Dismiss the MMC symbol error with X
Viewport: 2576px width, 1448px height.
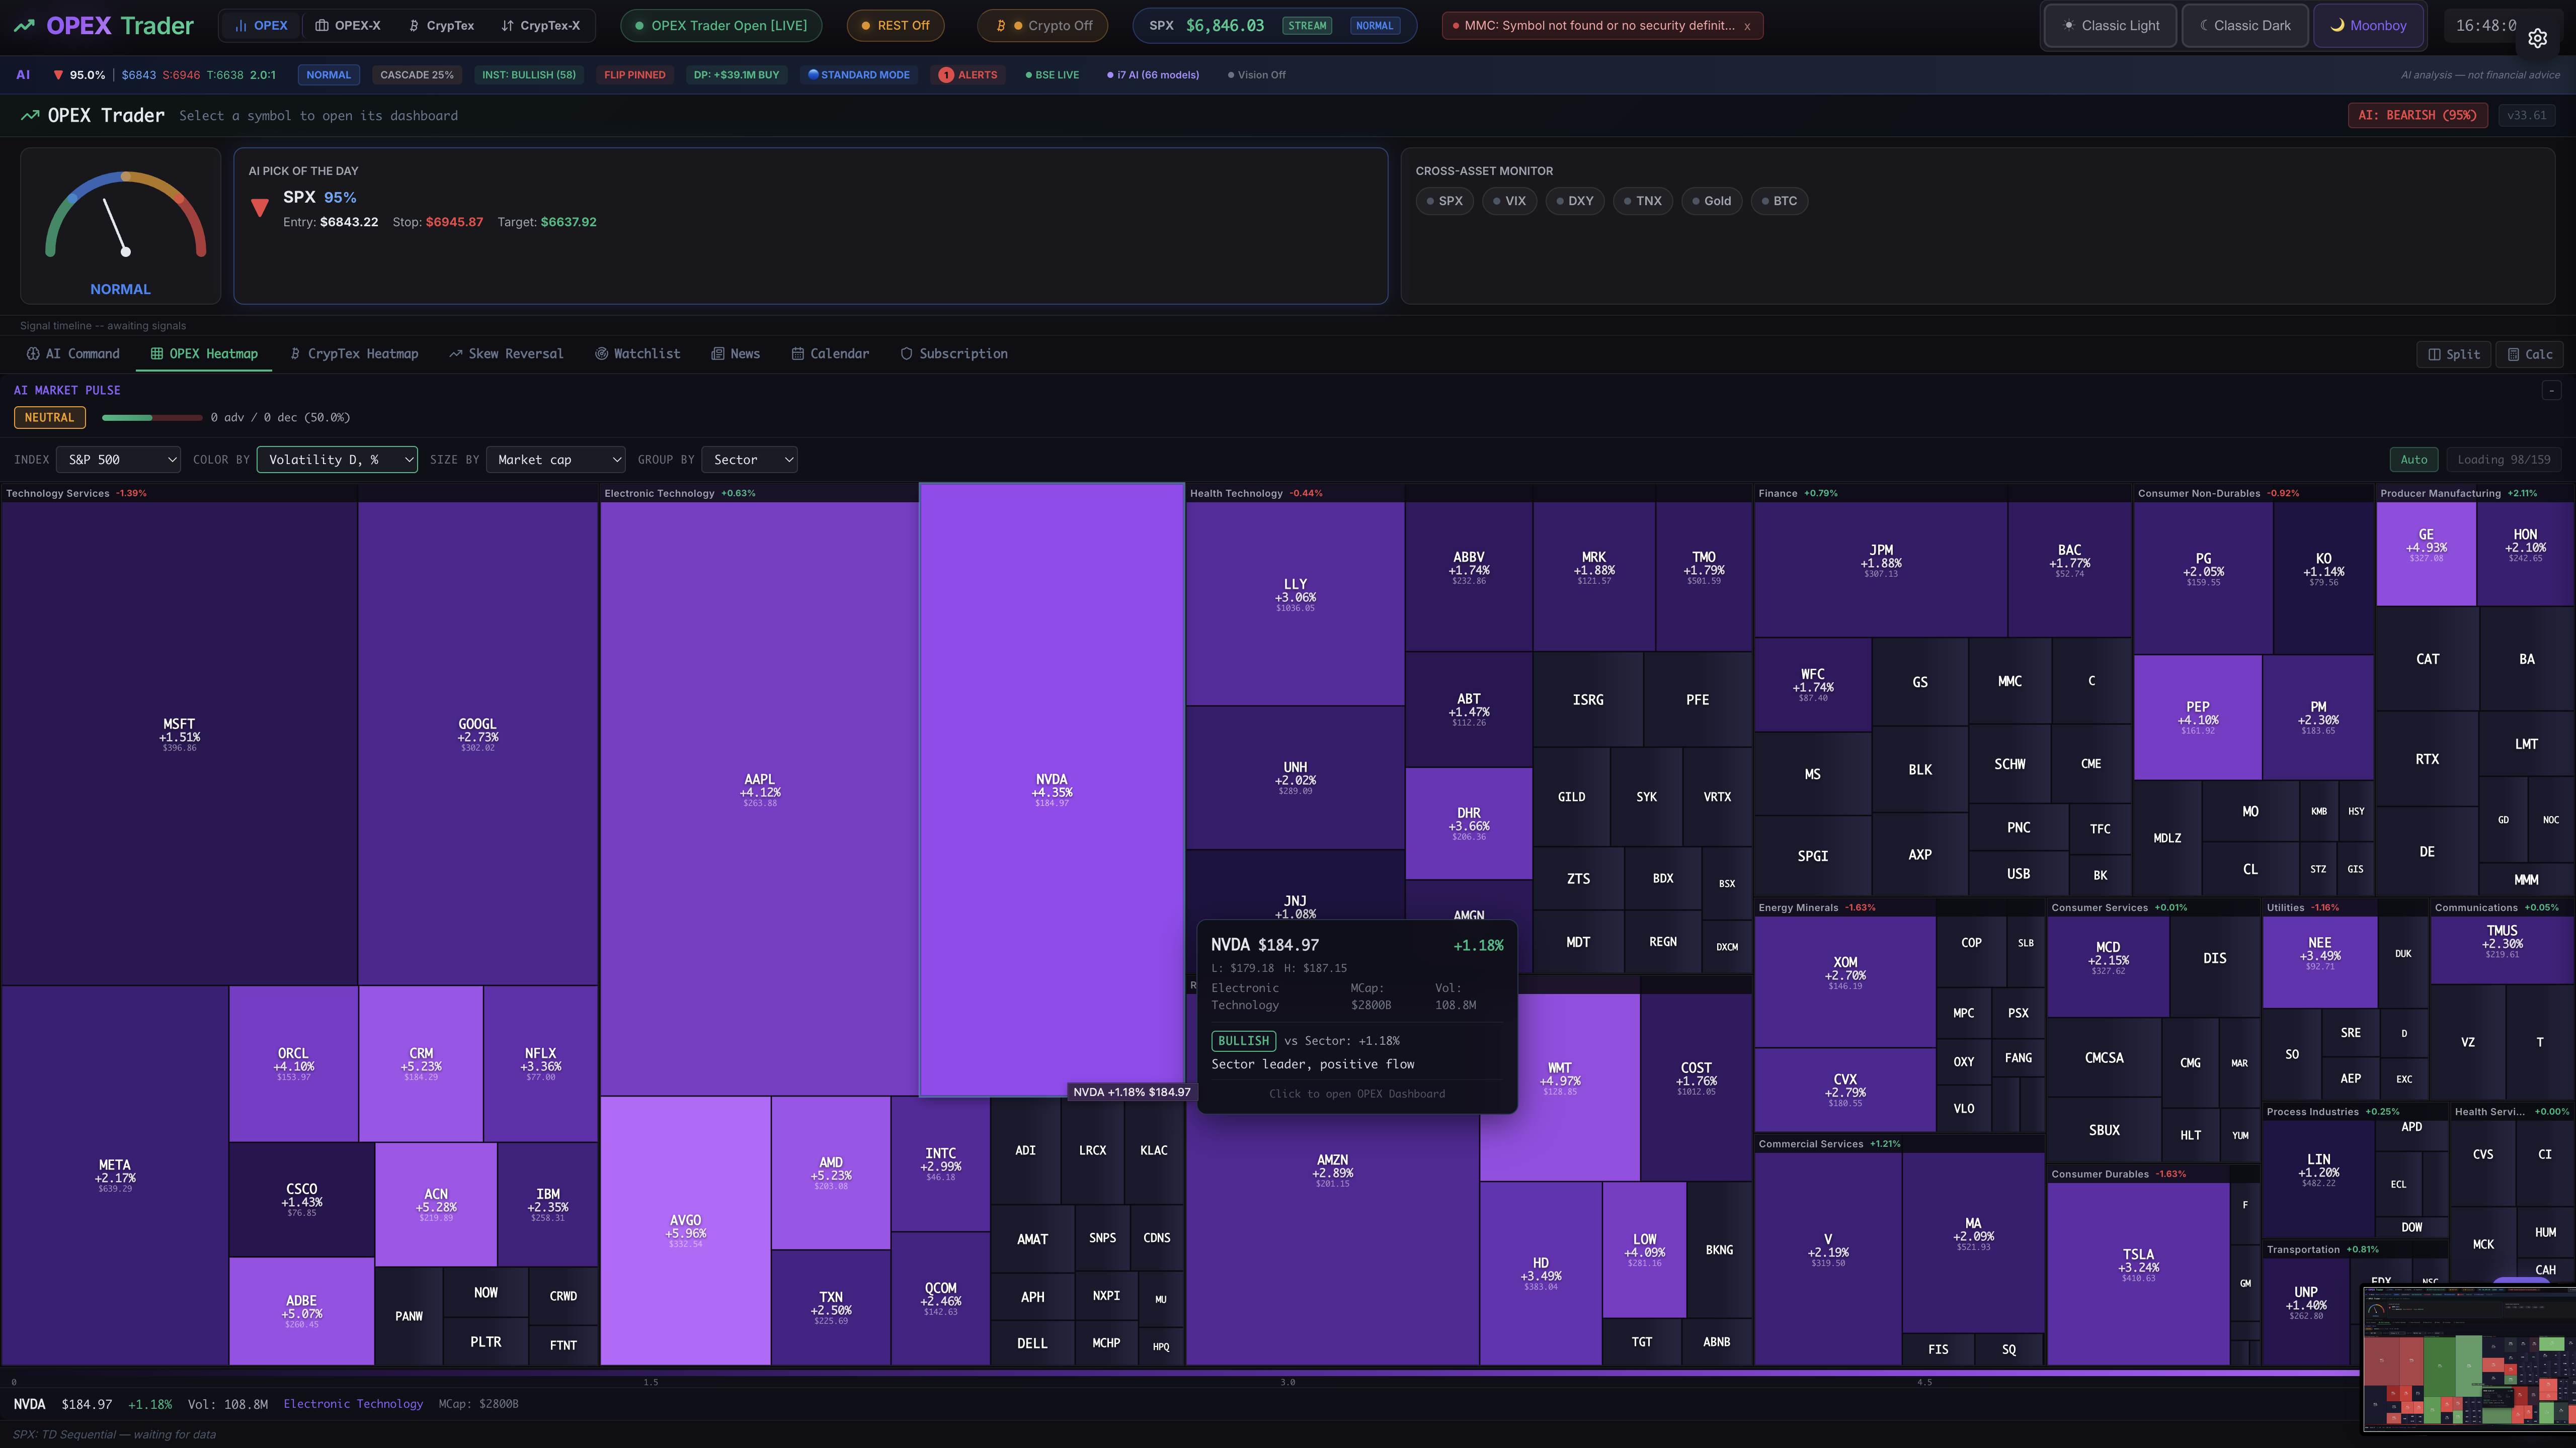[x=1747, y=26]
